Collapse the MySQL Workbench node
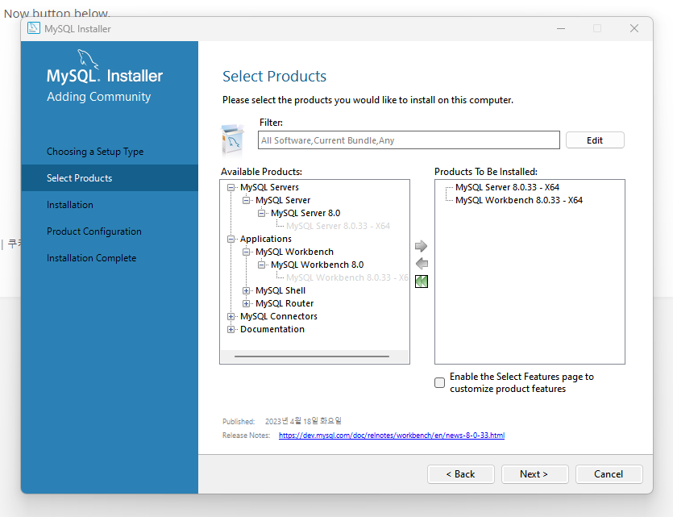 246,252
